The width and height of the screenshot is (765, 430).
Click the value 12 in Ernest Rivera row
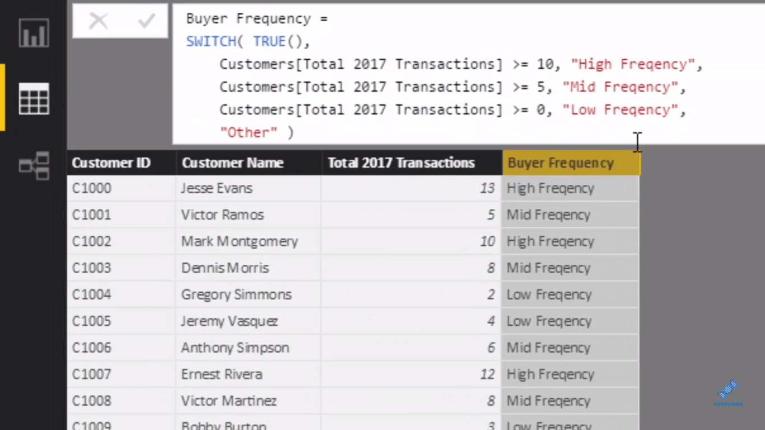tap(487, 375)
